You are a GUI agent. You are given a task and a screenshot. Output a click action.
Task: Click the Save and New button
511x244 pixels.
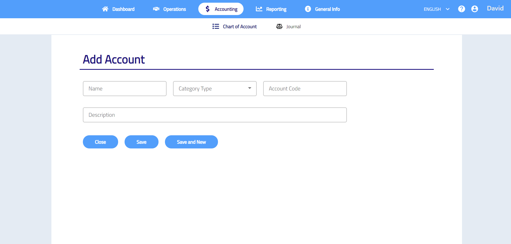coord(191,142)
